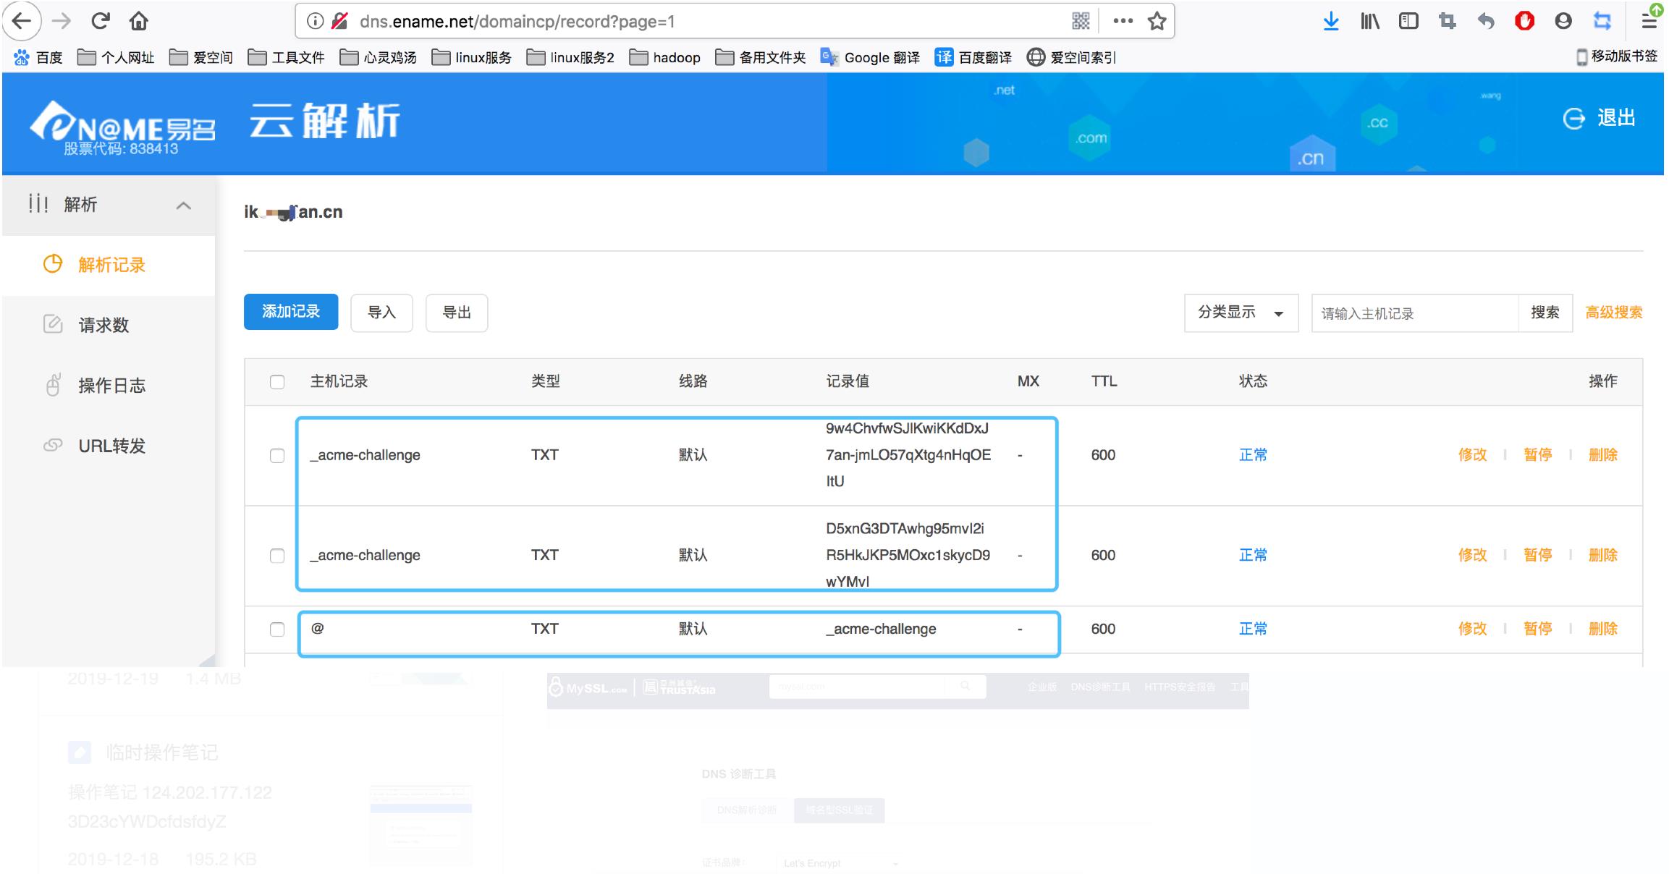Open the Google 翻译 bookmark
Image resolution: width=1669 pixels, height=874 pixels.
[x=870, y=57]
